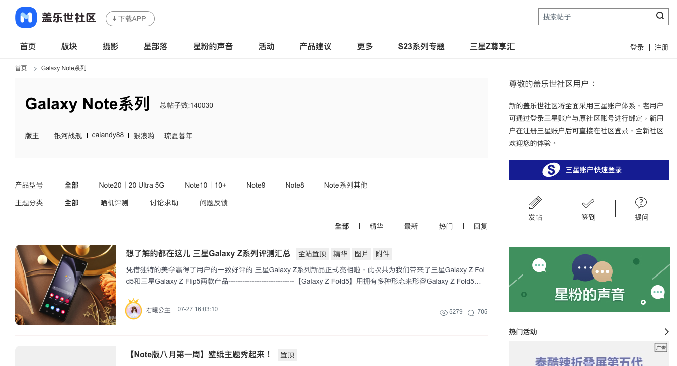
Task: Click the 泰酷辣折叠屏第五代 ad banner
Action: [x=589, y=354]
